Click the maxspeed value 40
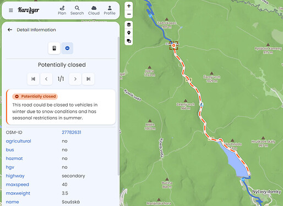The width and height of the screenshot is (283, 206). pyautogui.click(x=64, y=185)
